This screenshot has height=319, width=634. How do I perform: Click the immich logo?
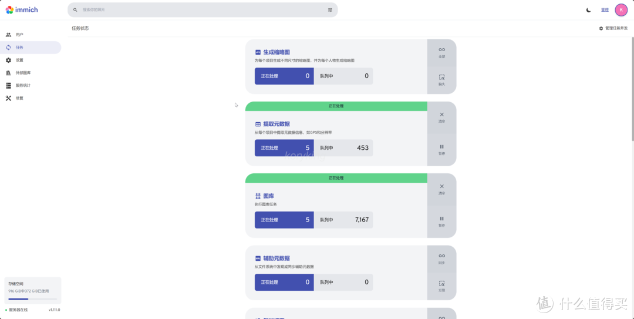pos(22,9)
